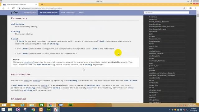Open the Chrome profile avatar icon

191,8
